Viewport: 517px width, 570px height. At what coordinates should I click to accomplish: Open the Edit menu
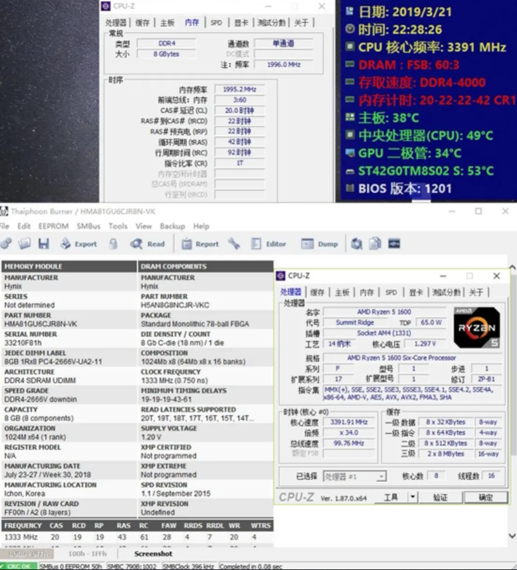(24, 226)
